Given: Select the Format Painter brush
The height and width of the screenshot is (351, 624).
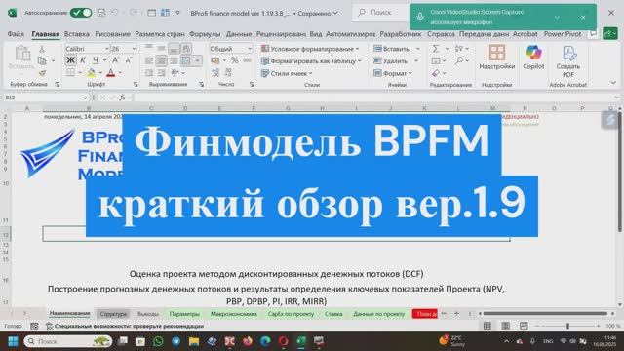Looking at the screenshot, I should click(42, 72).
